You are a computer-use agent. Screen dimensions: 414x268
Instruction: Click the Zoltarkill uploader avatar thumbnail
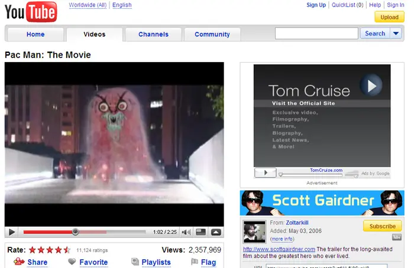(x=254, y=232)
